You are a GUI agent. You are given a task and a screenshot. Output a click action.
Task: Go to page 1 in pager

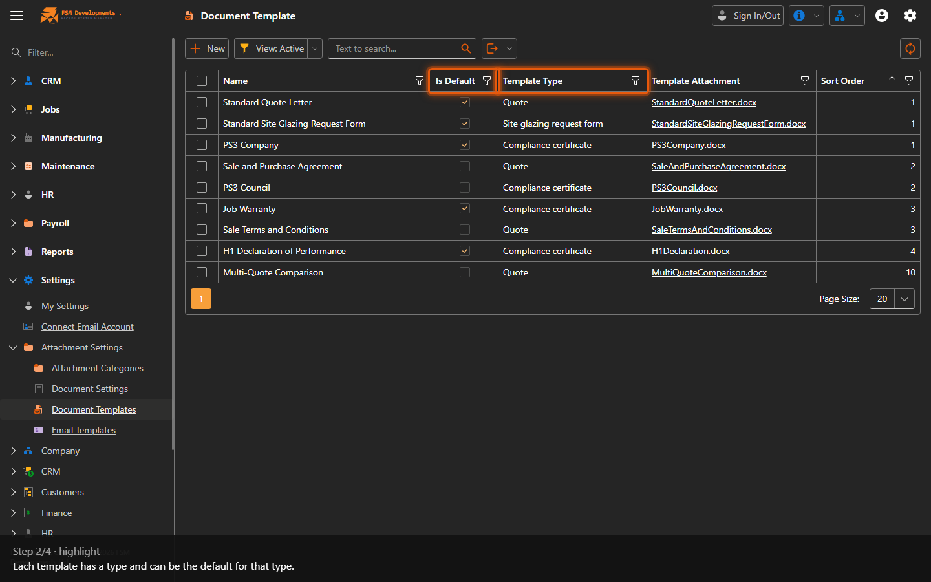click(201, 299)
